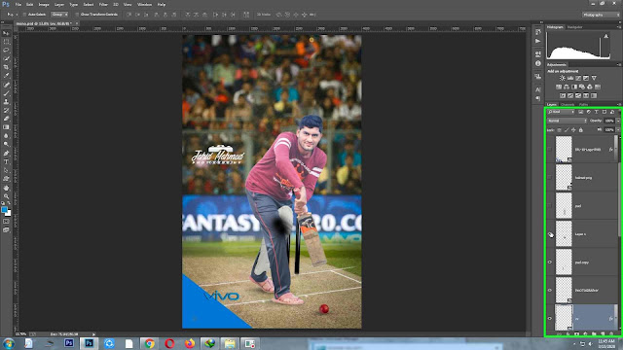Open the collapsed History panel icon
623x350 pixels.
(x=538, y=32)
